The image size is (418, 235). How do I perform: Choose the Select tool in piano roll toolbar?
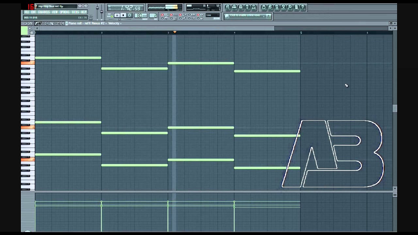pos(55,23)
